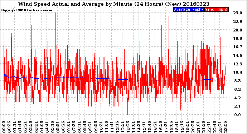Click the 21:36 time axis label

[204, 127]
